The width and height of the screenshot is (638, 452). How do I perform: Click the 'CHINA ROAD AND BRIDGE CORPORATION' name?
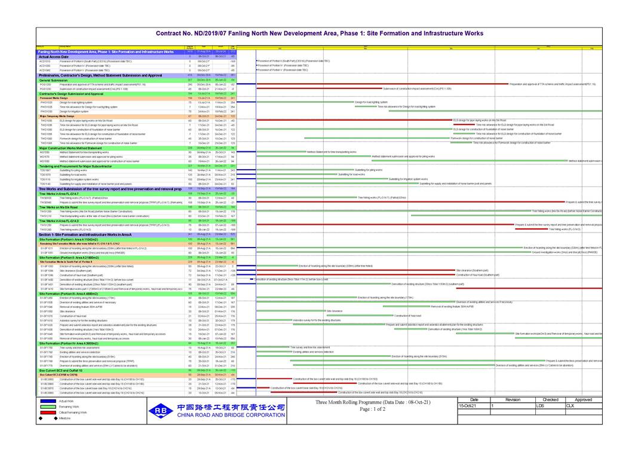click(231, 415)
